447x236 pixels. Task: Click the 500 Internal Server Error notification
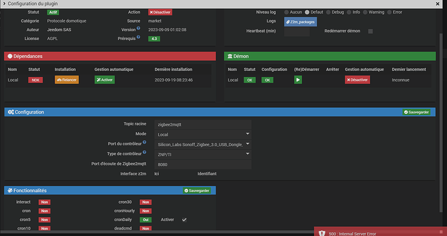tap(380, 231)
